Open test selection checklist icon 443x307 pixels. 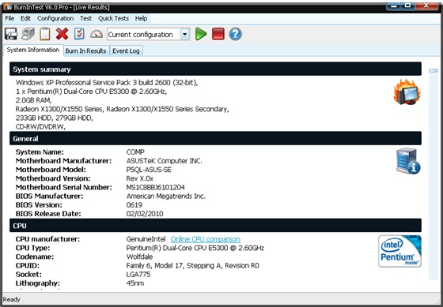(79, 34)
